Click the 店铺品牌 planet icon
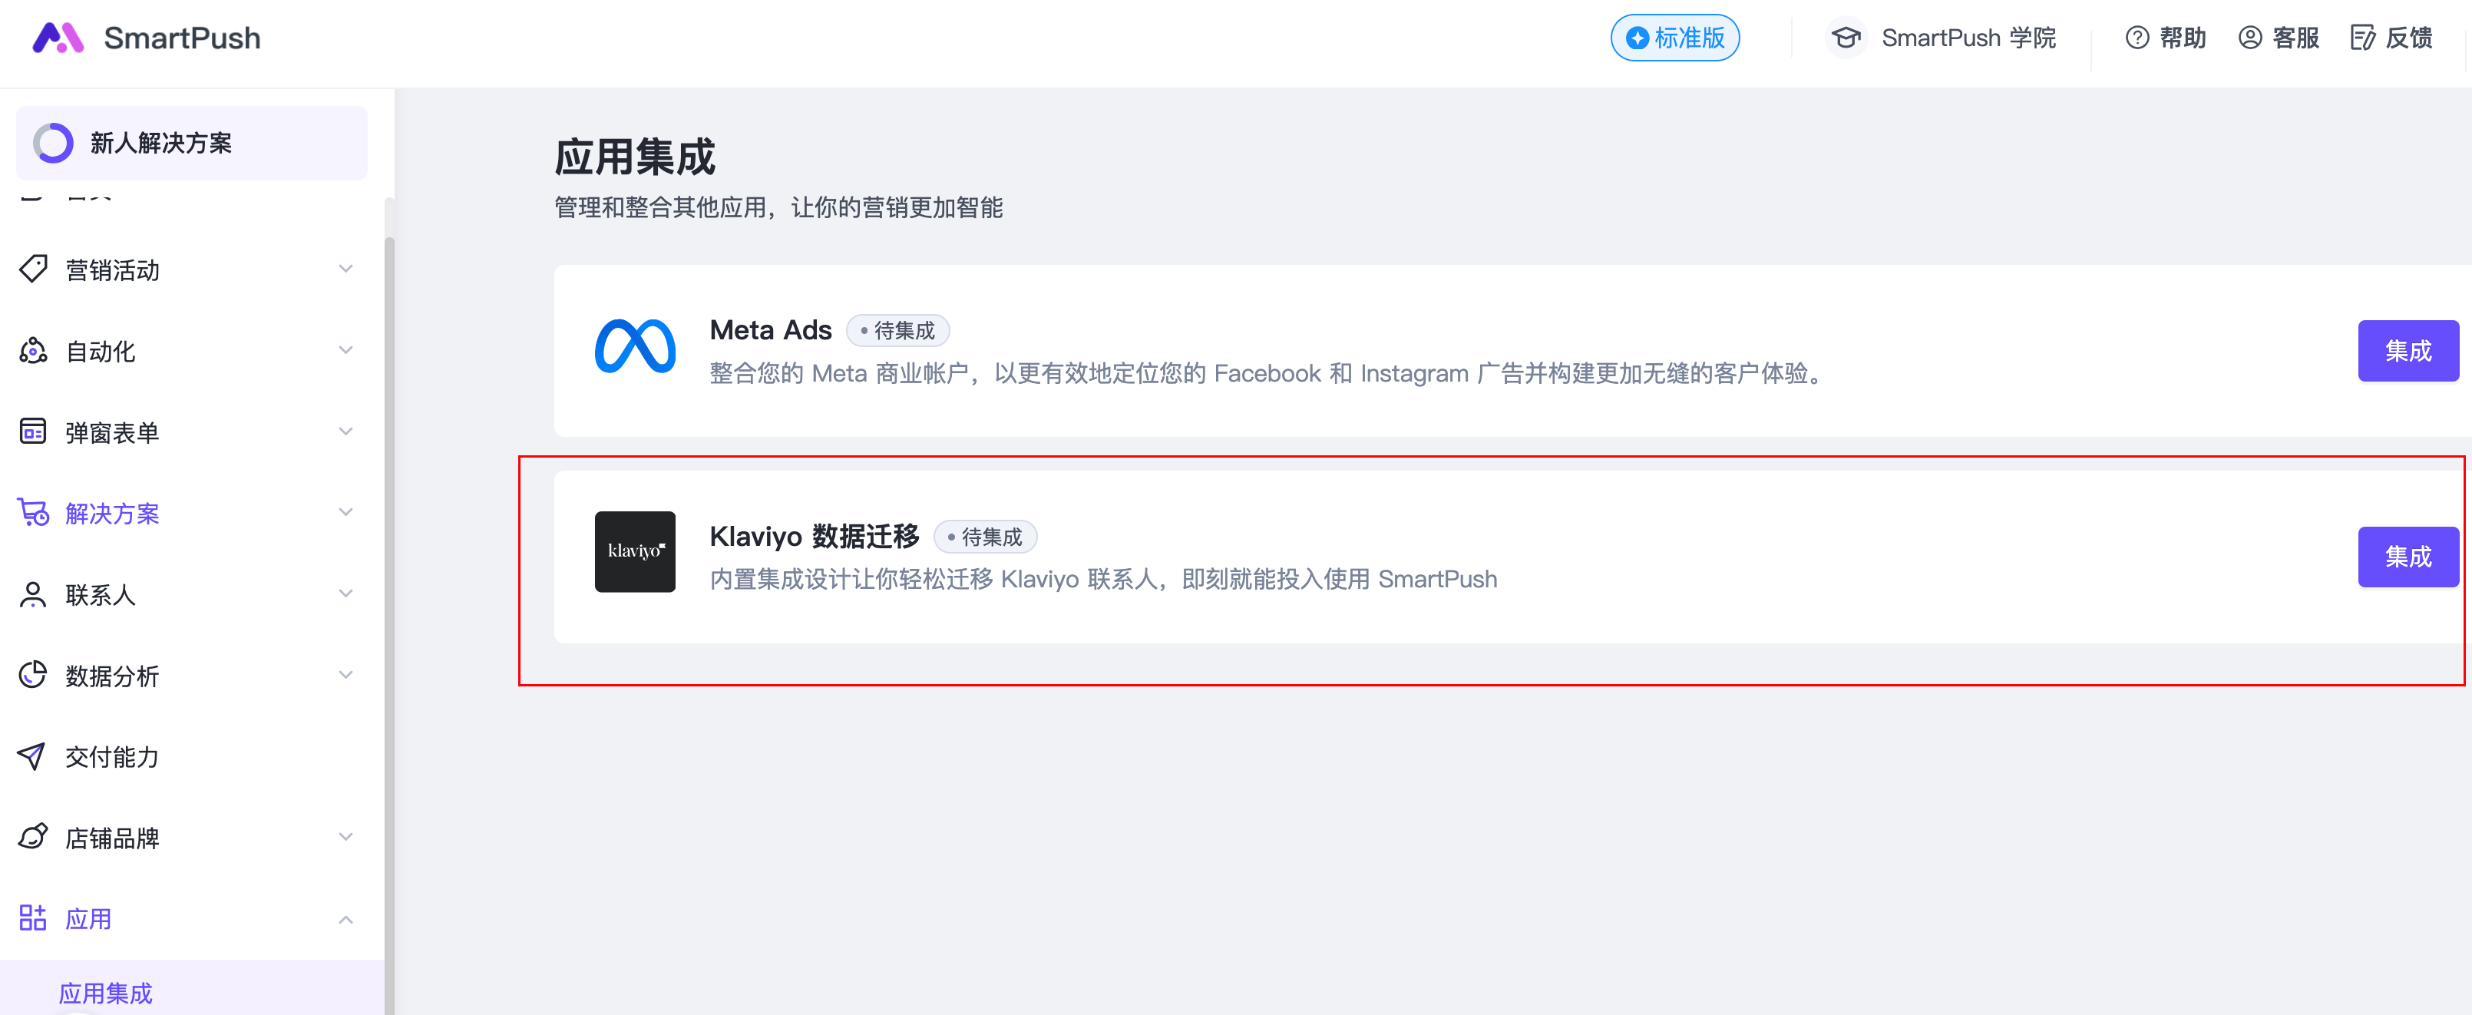Image resolution: width=2472 pixels, height=1015 pixels. coord(34,838)
